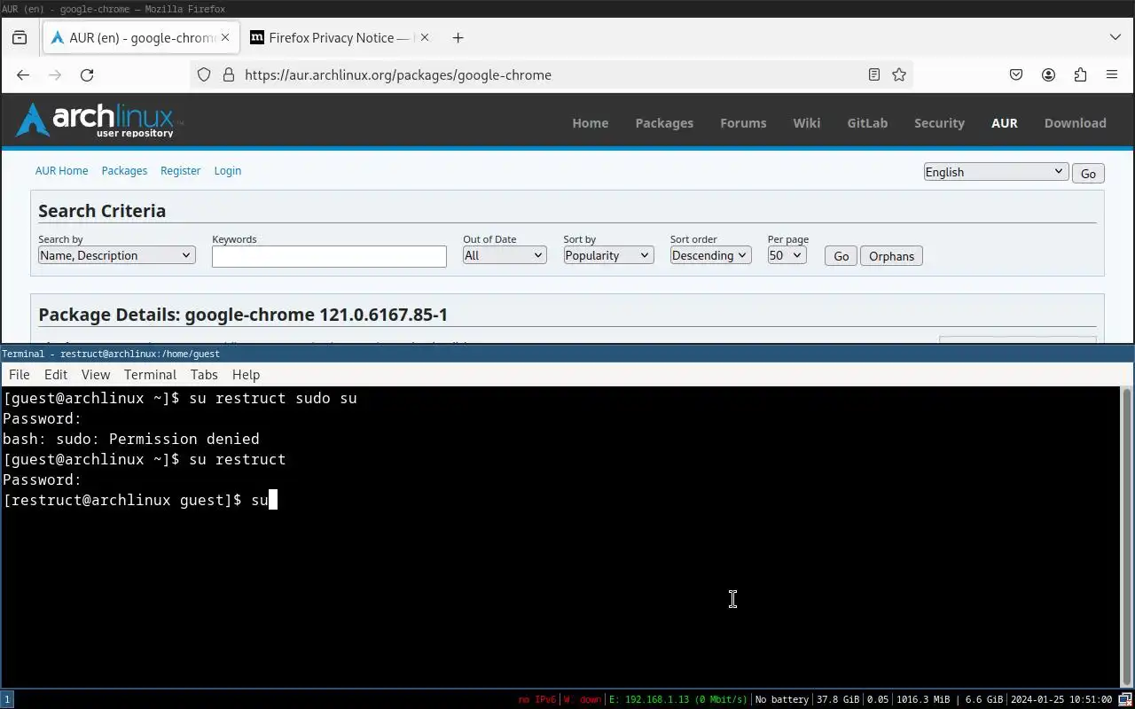
Task: Click the Orphans button
Action: 891,256
